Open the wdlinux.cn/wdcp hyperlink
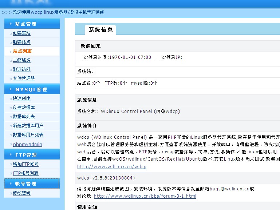Image resolution: width=280 pixels, height=210 pixels. (x=111, y=167)
